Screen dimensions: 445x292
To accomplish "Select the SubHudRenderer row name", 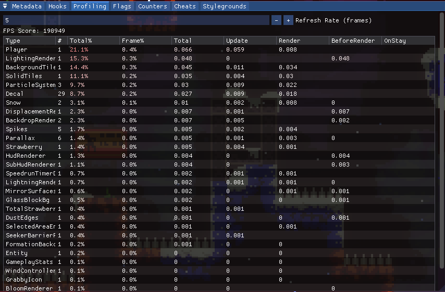I will [30, 164].
